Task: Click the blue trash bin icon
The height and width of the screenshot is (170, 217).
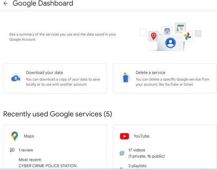Action: 125,78
